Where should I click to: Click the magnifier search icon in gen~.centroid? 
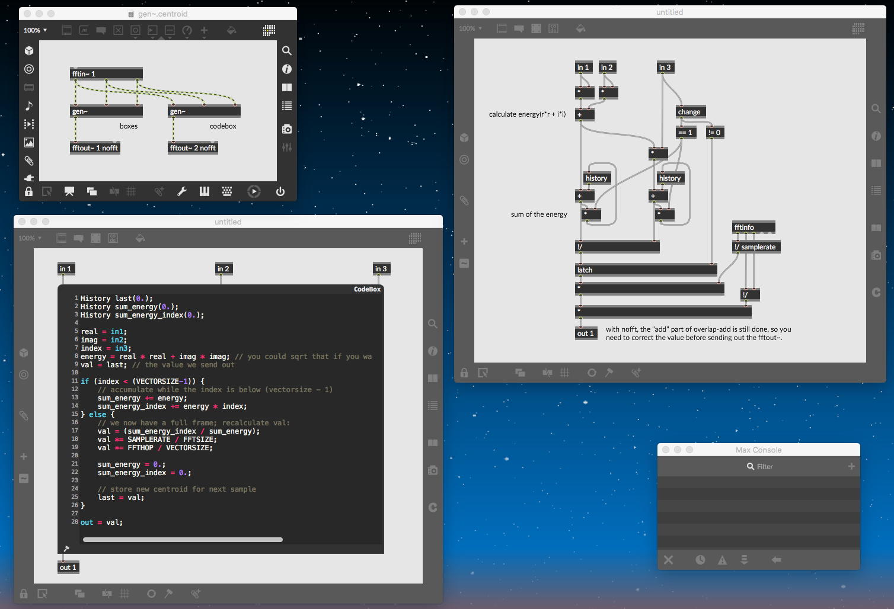(x=287, y=51)
